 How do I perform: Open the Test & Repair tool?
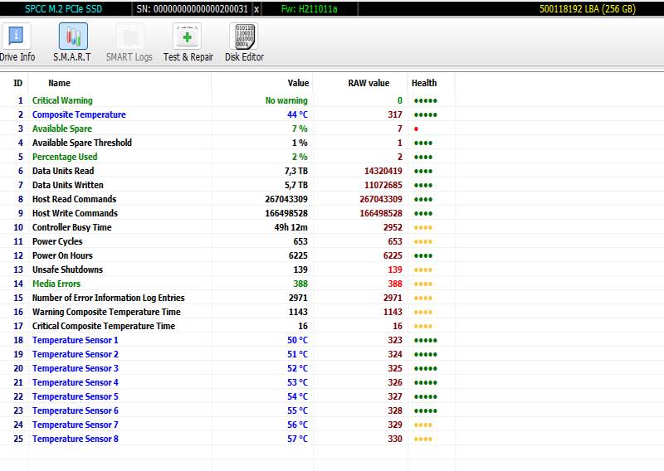click(x=188, y=42)
